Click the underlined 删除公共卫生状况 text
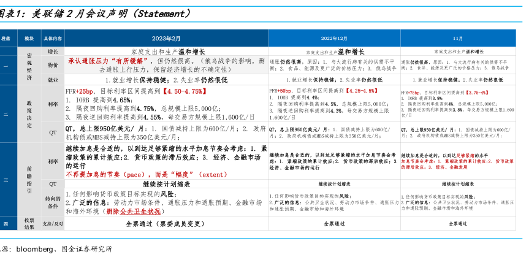The image size is (529, 257). [x=134, y=211]
